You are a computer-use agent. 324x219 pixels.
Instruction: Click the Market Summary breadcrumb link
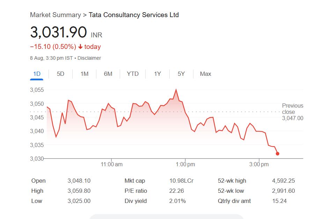click(55, 15)
